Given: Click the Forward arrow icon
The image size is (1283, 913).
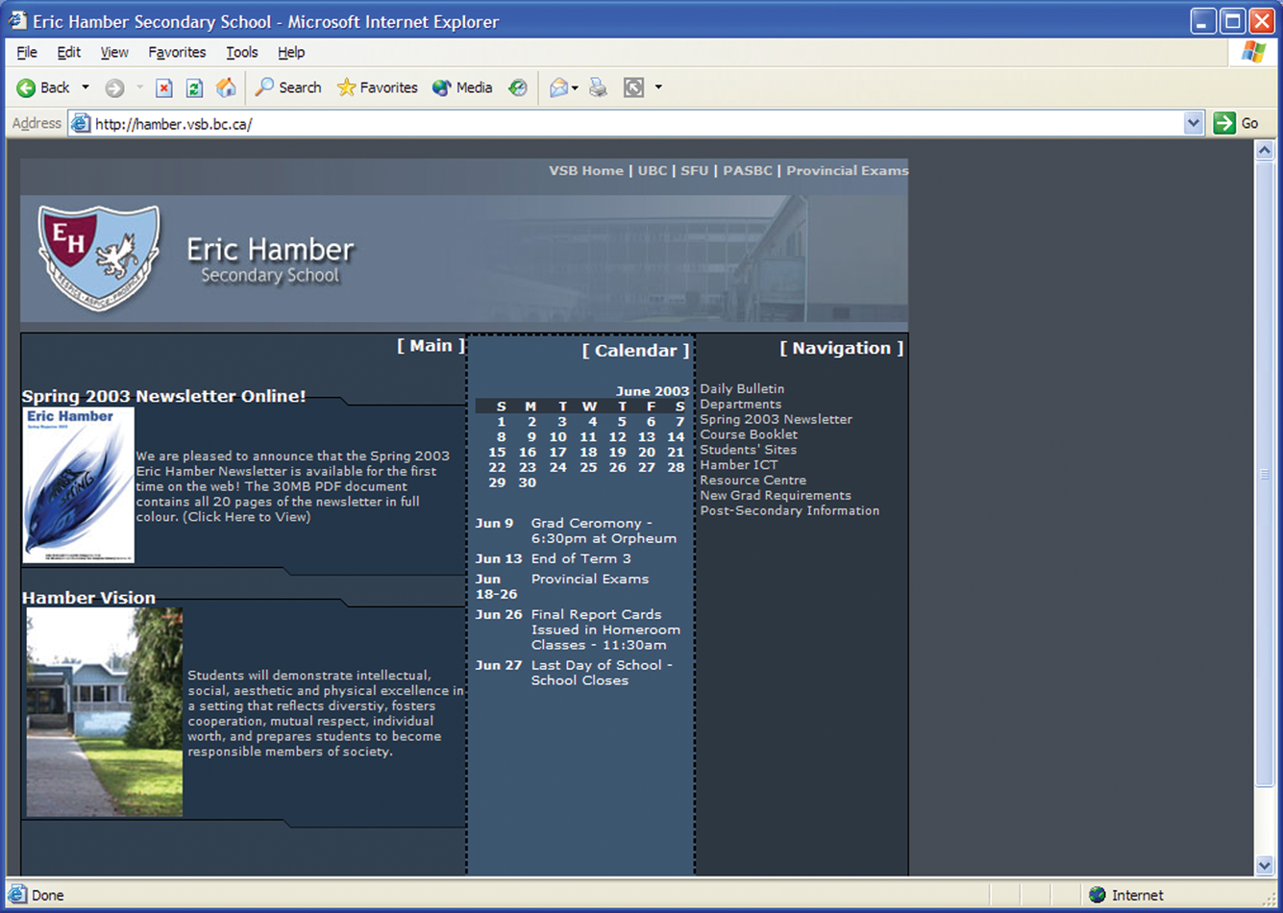Looking at the screenshot, I should (114, 87).
